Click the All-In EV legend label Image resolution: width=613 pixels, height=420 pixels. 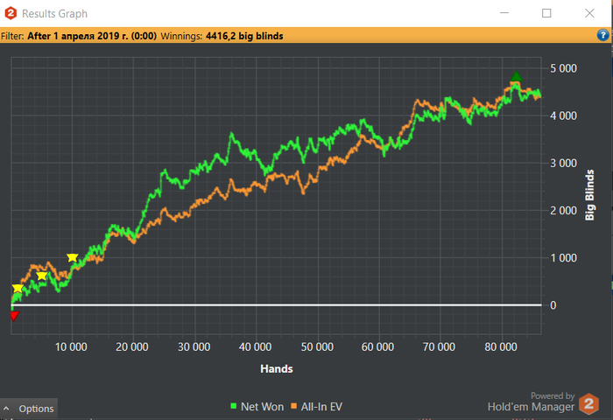click(321, 407)
